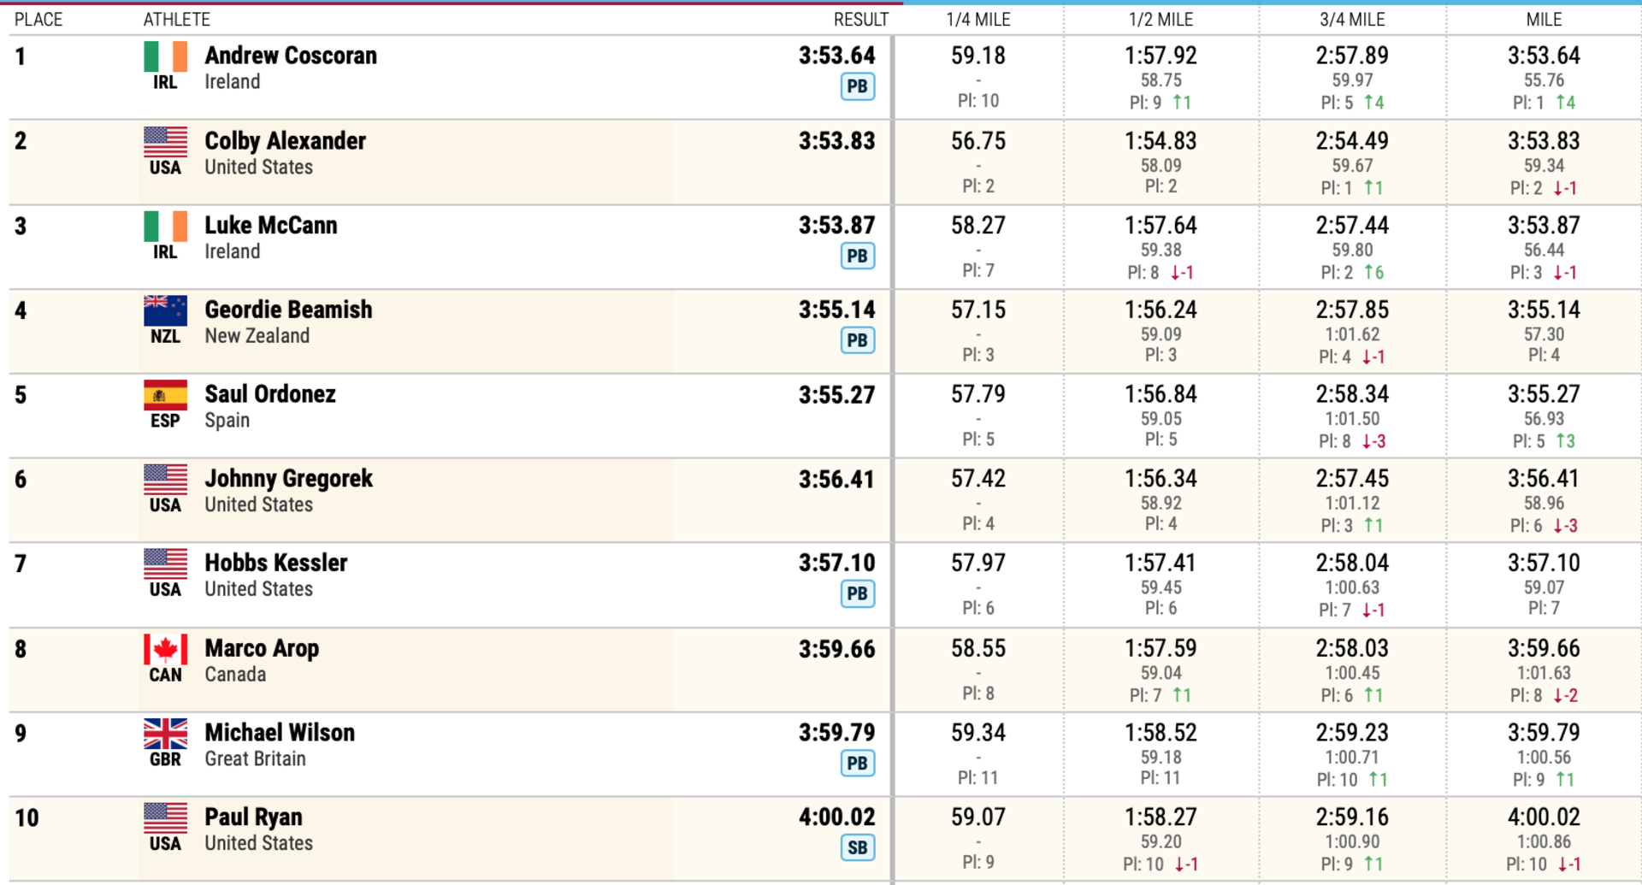Click Colby Alexander's USA flag icon
The width and height of the screenshot is (1642, 885).
pos(165,142)
